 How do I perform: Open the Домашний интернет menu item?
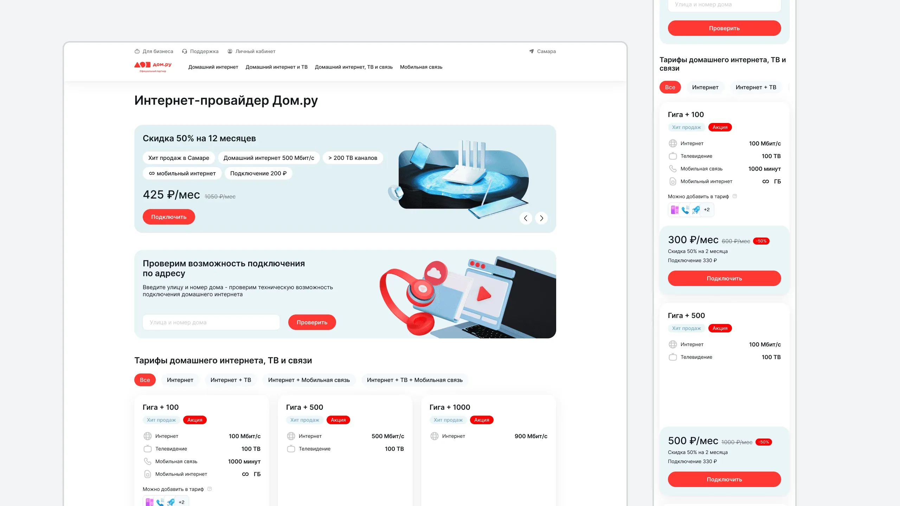[x=213, y=67]
